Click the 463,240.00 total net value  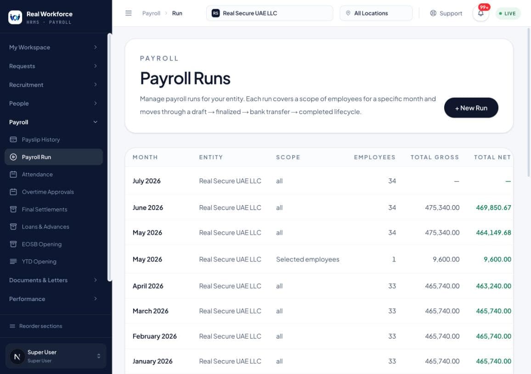493,286
